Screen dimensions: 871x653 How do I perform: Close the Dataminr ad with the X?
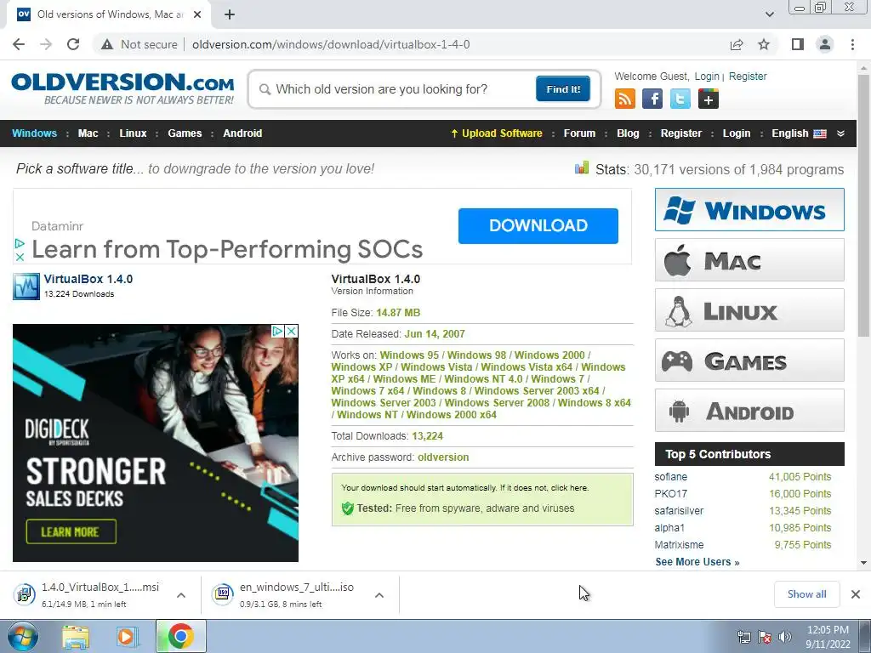tap(20, 257)
